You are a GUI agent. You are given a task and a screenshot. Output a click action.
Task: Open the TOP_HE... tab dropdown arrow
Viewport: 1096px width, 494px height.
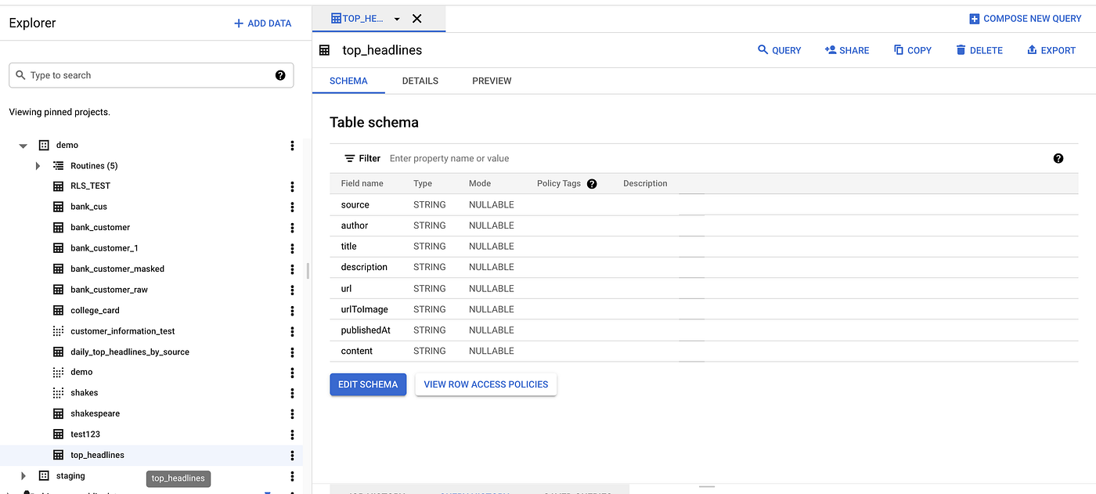(x=397, y=19)
